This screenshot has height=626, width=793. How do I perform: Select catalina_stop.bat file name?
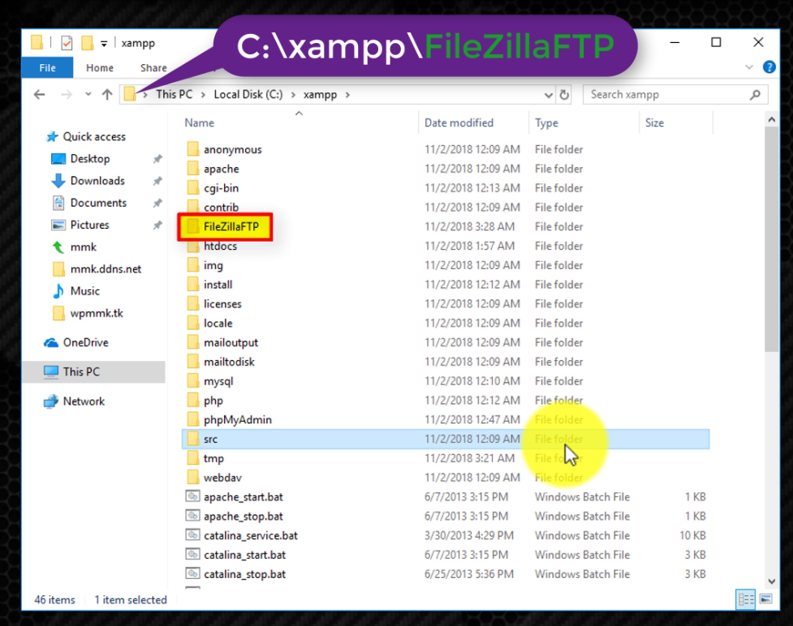[245, 574]
